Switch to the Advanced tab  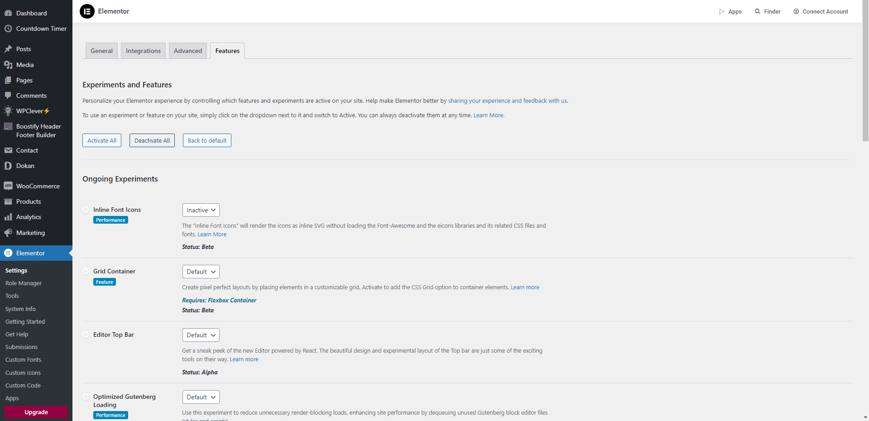[188, 51]
